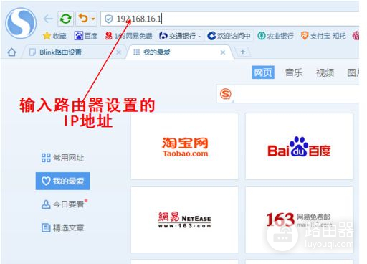Open the 支付宝 知托 bookmark
This screenshot has height=264, width=367.
click(x=323, y=36)
